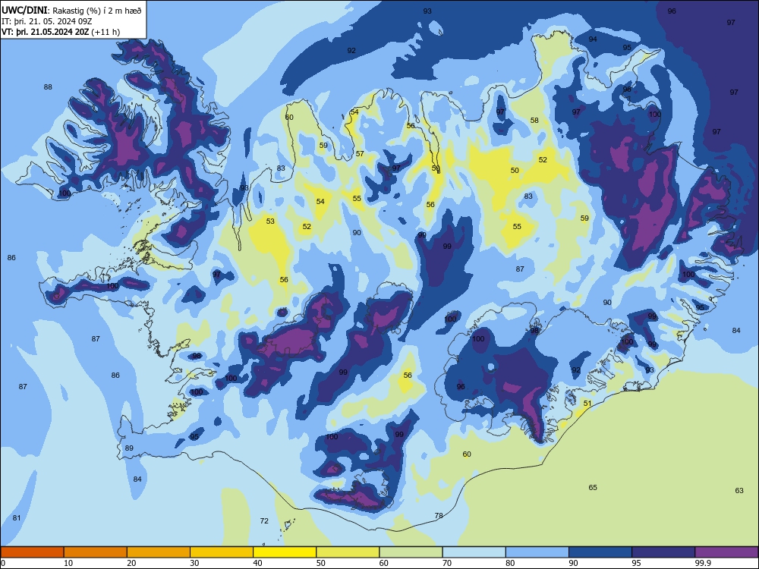Viewport: 759px width, 569px height.
Task: Click the dark orange 0–10 legend swatch
Action: [32, 552]
